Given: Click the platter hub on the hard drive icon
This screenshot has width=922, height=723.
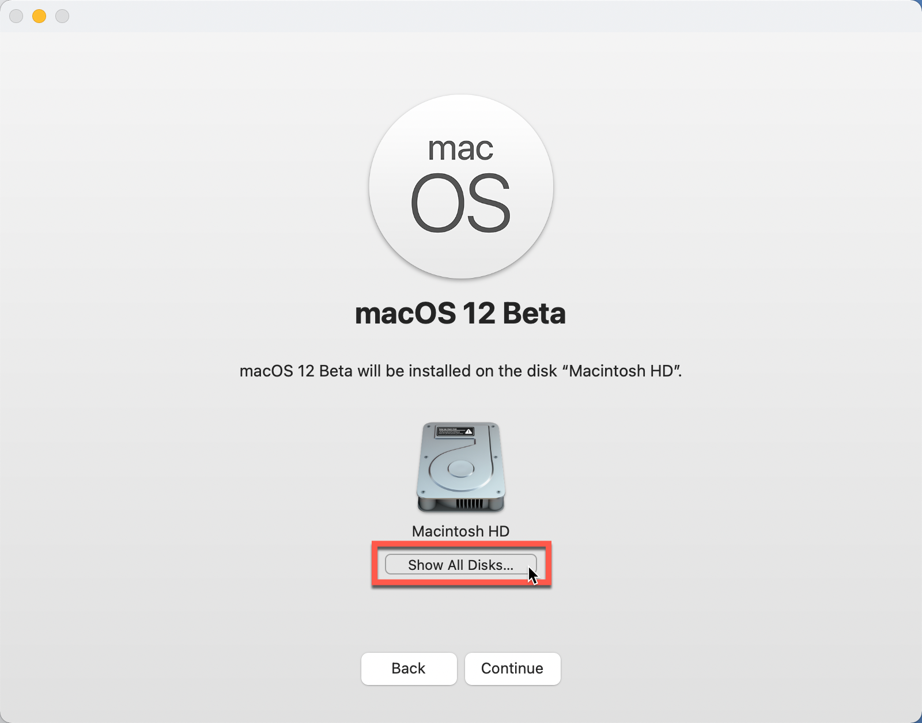Looking at the screenshot, I should (460, 469).
